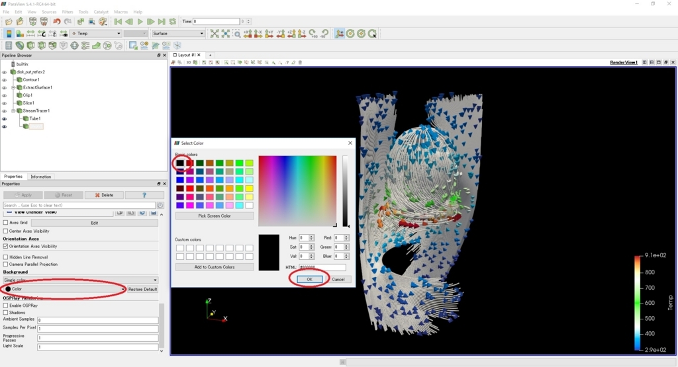This screenshot has height=367, width=678.
Task: Open the Filters menu
Action: tap(68, 12)
